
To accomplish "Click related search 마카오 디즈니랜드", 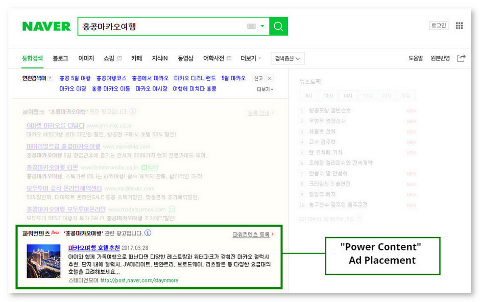I will (195, 78).
